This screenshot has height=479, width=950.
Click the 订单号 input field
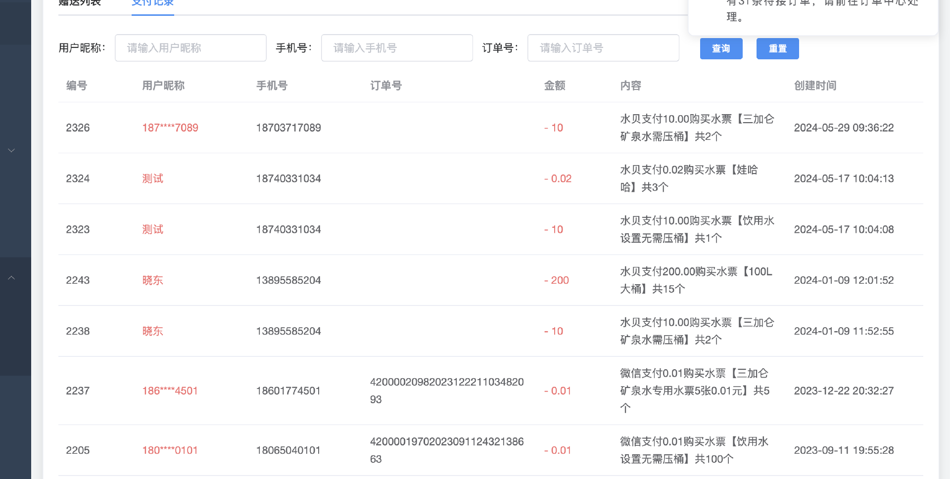point(603,48)
